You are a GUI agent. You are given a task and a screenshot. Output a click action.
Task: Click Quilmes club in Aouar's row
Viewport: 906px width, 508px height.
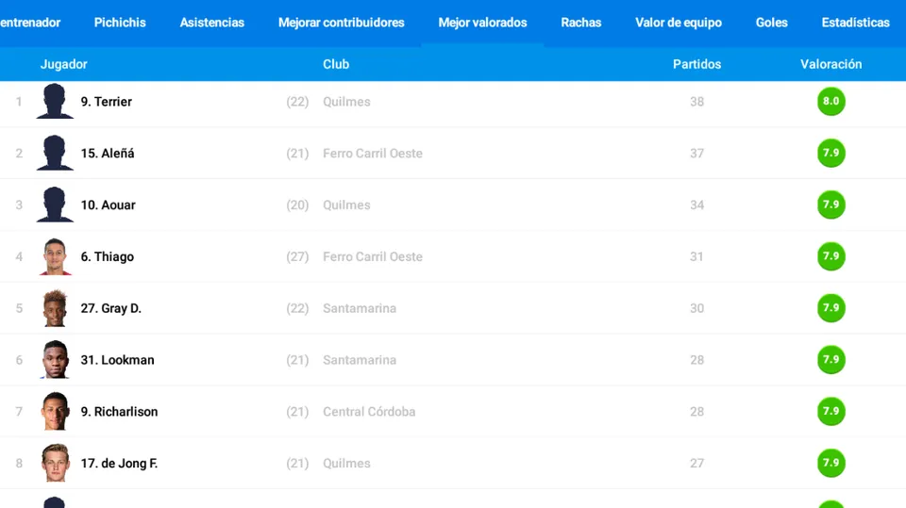[x=346, y=205]
